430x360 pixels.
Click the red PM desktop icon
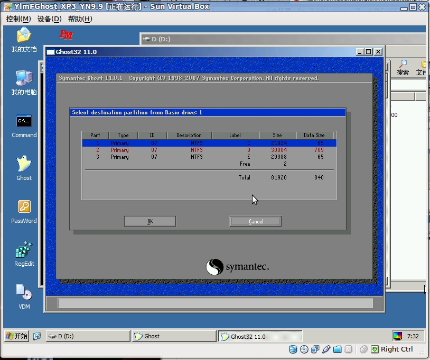pos(66,35)
